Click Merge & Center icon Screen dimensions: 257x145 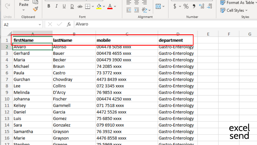click(x=158, y=6)
